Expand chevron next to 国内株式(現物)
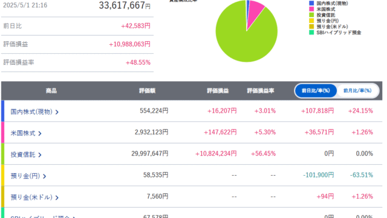 click(57, 112)
